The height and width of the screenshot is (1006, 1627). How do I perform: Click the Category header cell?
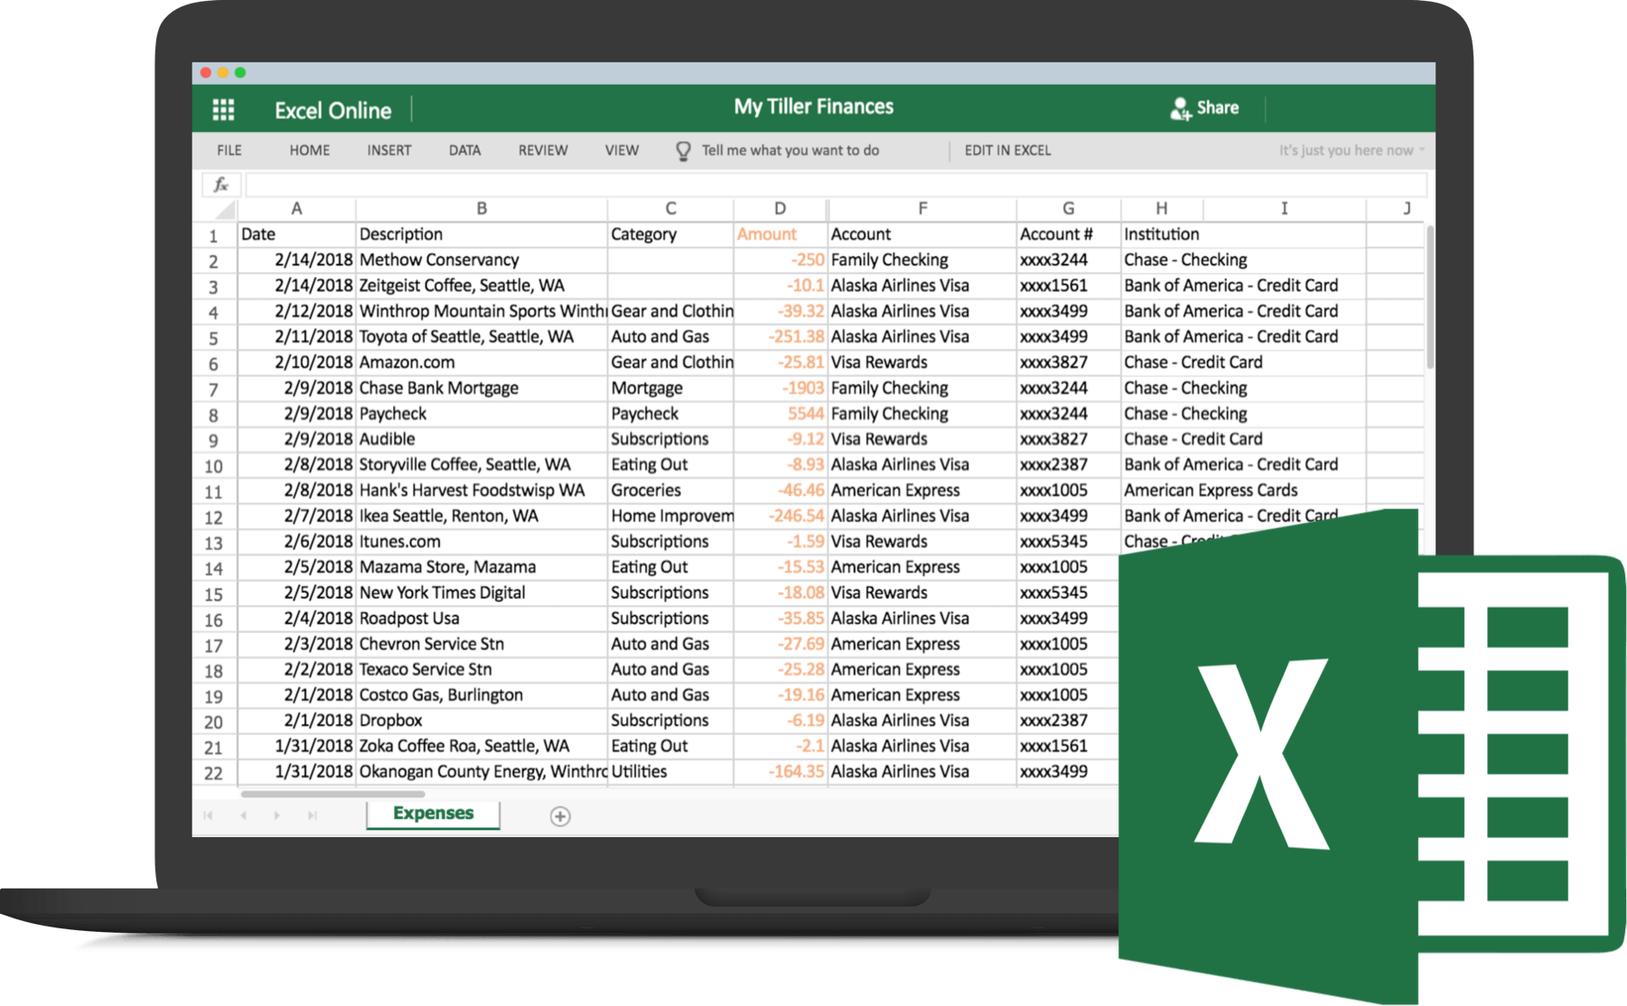point(670,234)
